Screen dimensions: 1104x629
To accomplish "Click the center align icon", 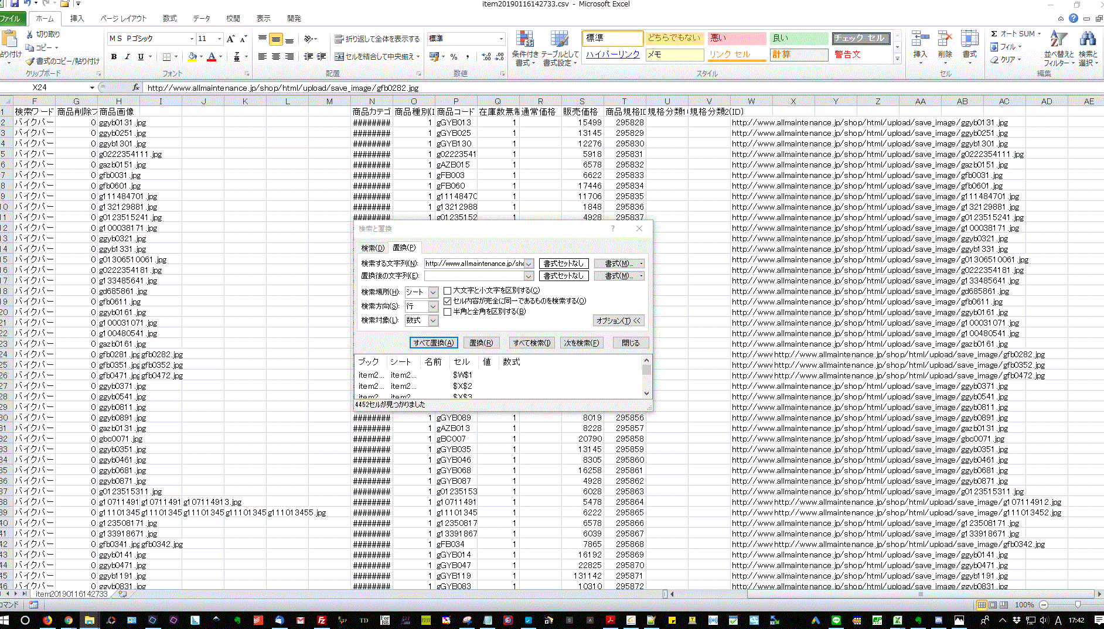I will (276, 57).
